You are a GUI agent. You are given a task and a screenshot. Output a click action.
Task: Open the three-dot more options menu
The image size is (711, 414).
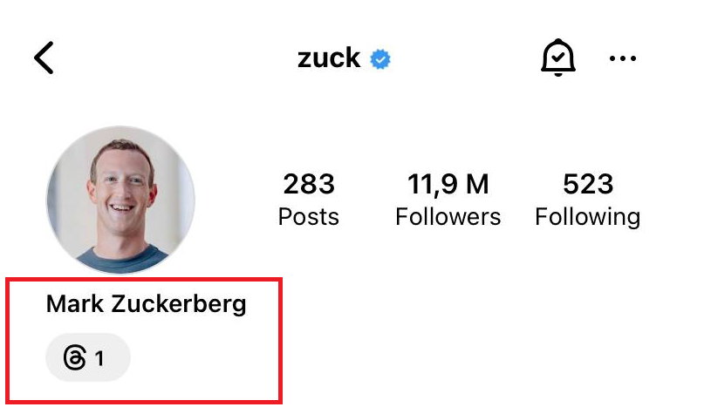coord(623,58)
